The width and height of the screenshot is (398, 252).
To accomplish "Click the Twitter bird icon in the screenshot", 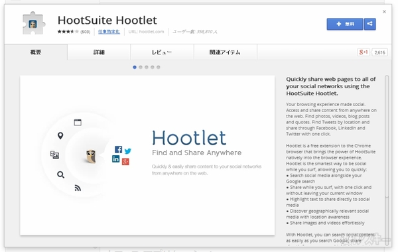I will point(128,151).
